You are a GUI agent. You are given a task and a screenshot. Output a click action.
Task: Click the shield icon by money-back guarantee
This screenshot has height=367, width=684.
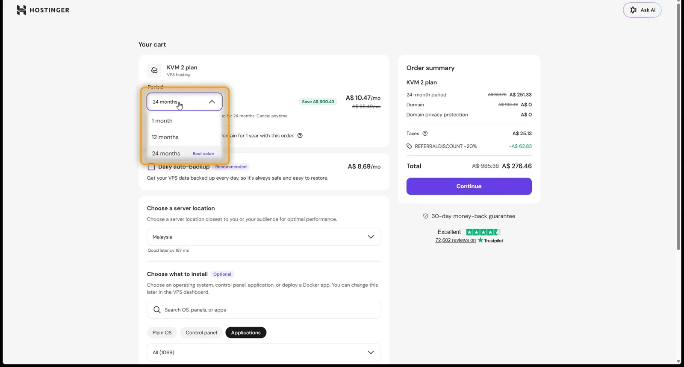click(x=425, y=216)
